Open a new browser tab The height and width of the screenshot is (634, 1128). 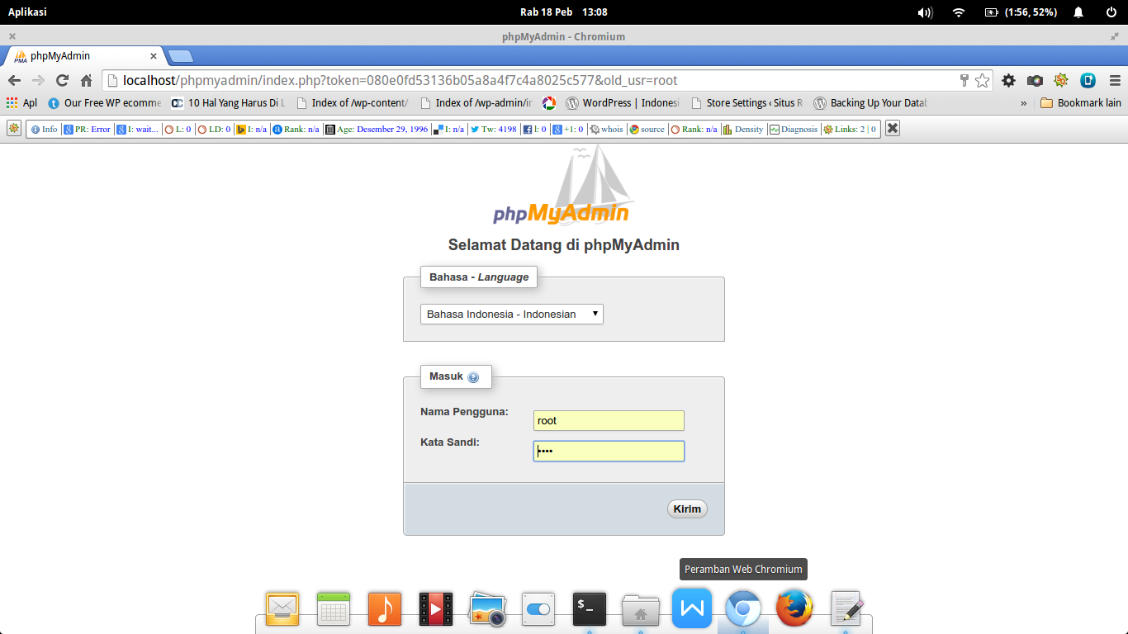pyautogui.click(x=180, y=56)
